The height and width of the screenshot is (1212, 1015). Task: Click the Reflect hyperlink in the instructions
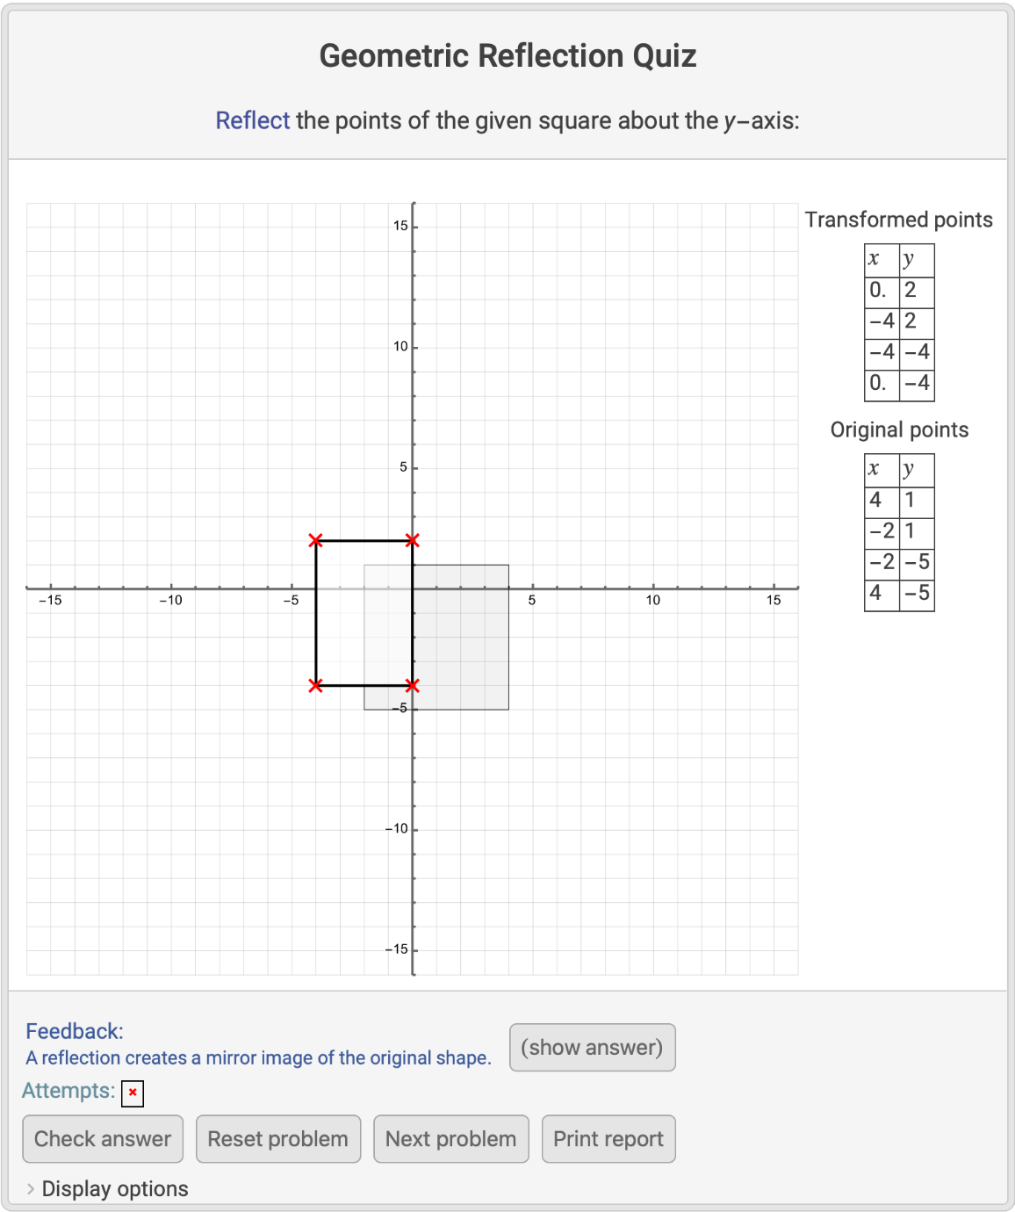pyautogui.click(x=252, y=120)
